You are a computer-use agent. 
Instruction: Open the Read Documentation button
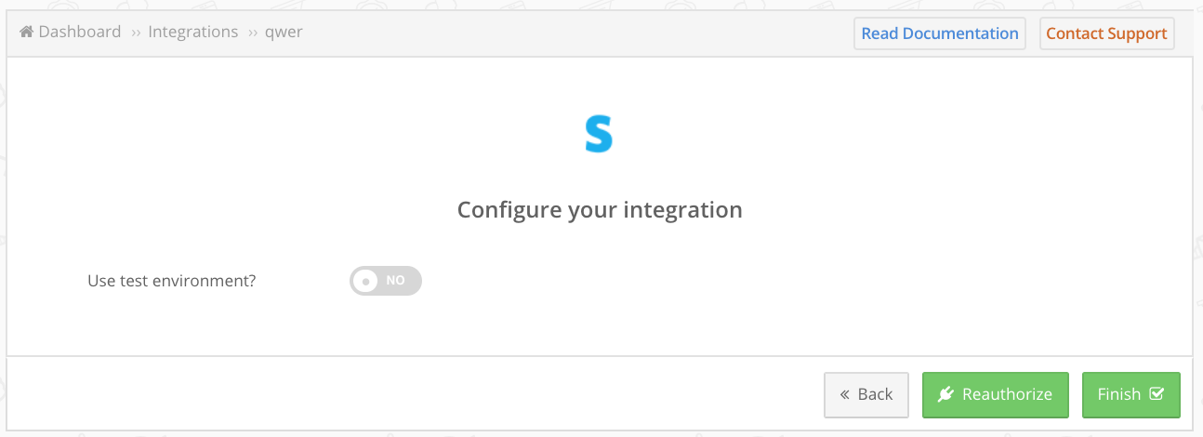tap(940, 33)
